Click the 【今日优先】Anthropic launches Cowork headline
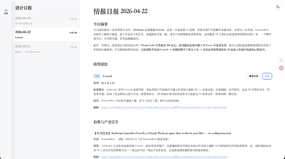 [162, 133]
